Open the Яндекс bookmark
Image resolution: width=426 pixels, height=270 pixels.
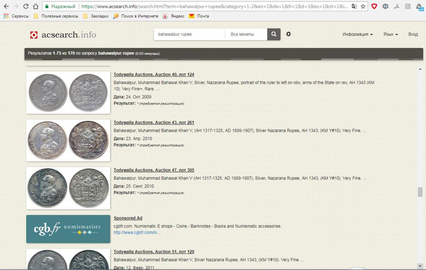pyautogui.click(x=174, y=16)
